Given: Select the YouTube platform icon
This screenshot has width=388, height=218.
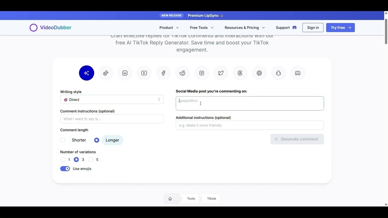Looking at the screenshot, I should 144,73.
